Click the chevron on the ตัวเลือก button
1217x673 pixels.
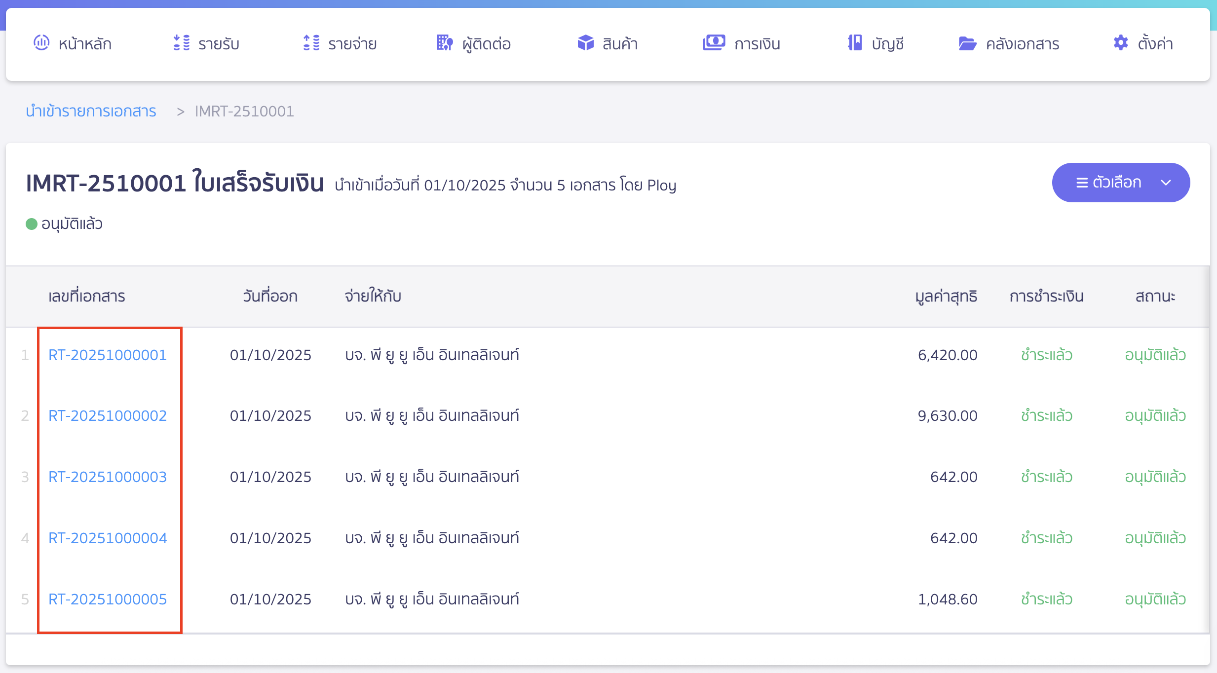coord(1166,183)
